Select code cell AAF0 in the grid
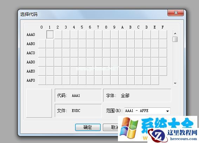The height and width of the screenshot is (143, 199). point(42,80)
